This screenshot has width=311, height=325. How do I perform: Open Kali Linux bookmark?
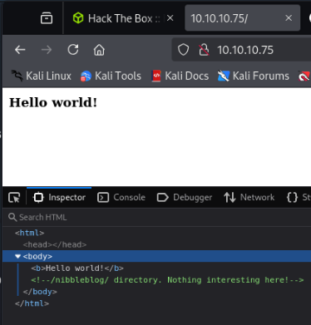tap(41, 76)
